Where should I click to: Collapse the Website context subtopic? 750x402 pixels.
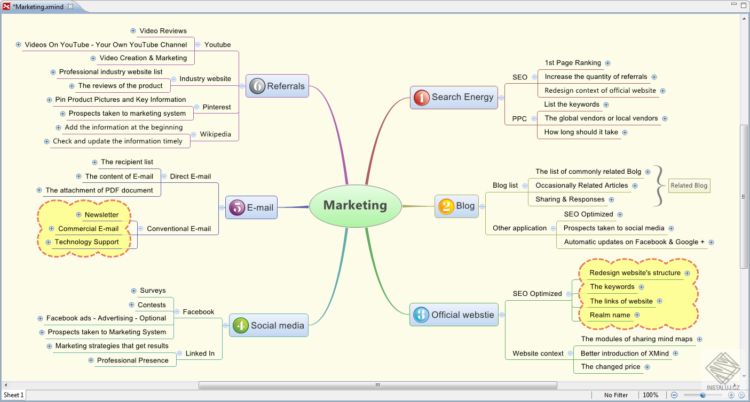[570, 353]
